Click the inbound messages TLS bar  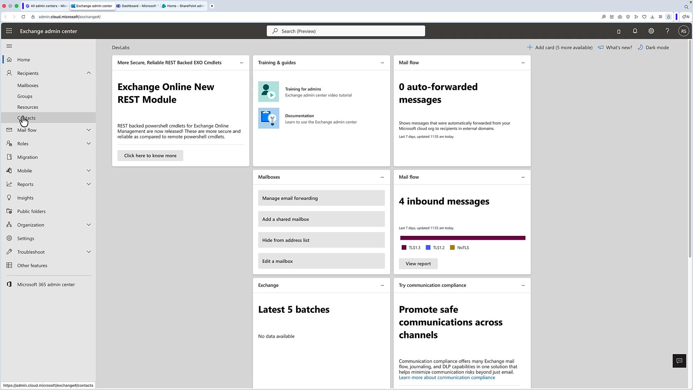coord(463,238)
